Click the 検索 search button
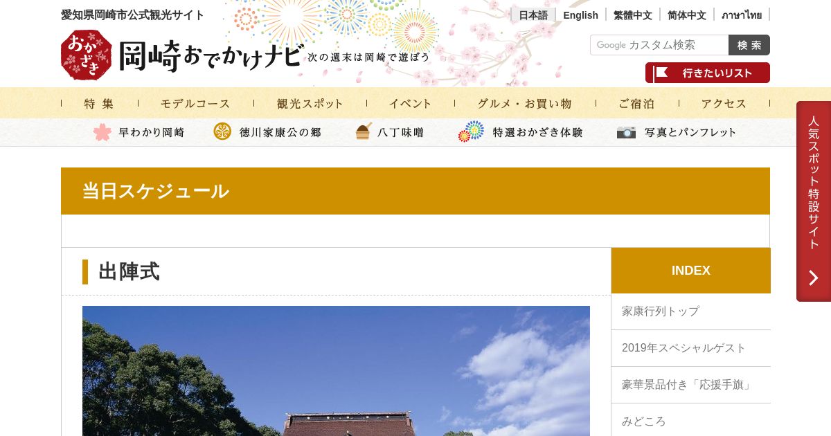The image size is (831, 436). (x=749, y=45)
